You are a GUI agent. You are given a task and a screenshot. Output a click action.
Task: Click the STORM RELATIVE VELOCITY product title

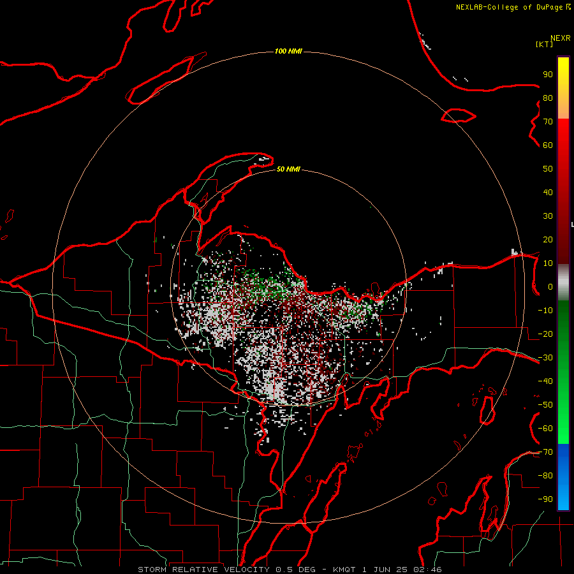coord(203,570)
